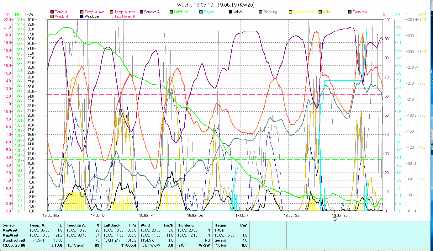Click the Temp. A. min legend swatch
433x251 pixels.
click(x=82, y=12)
